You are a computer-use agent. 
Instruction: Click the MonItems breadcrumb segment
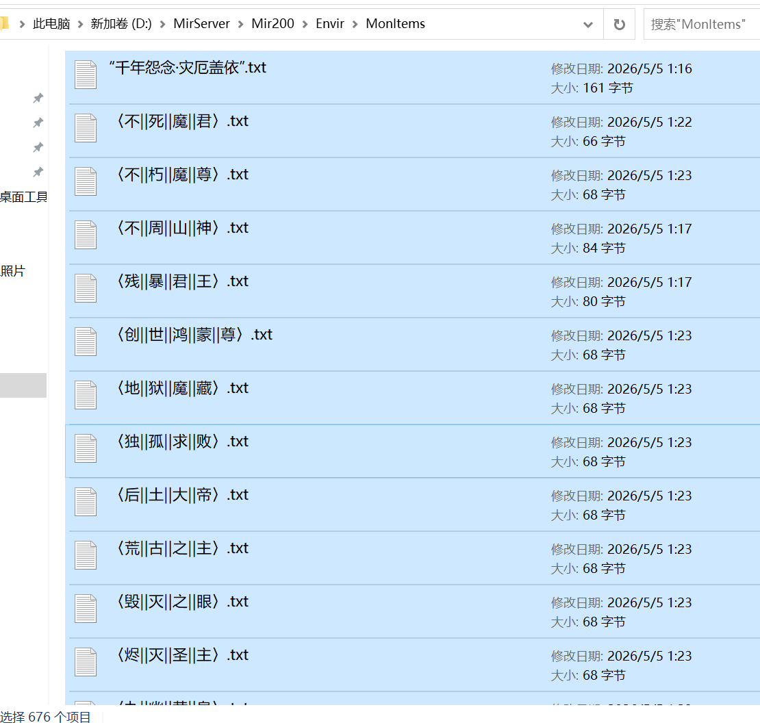396,24
